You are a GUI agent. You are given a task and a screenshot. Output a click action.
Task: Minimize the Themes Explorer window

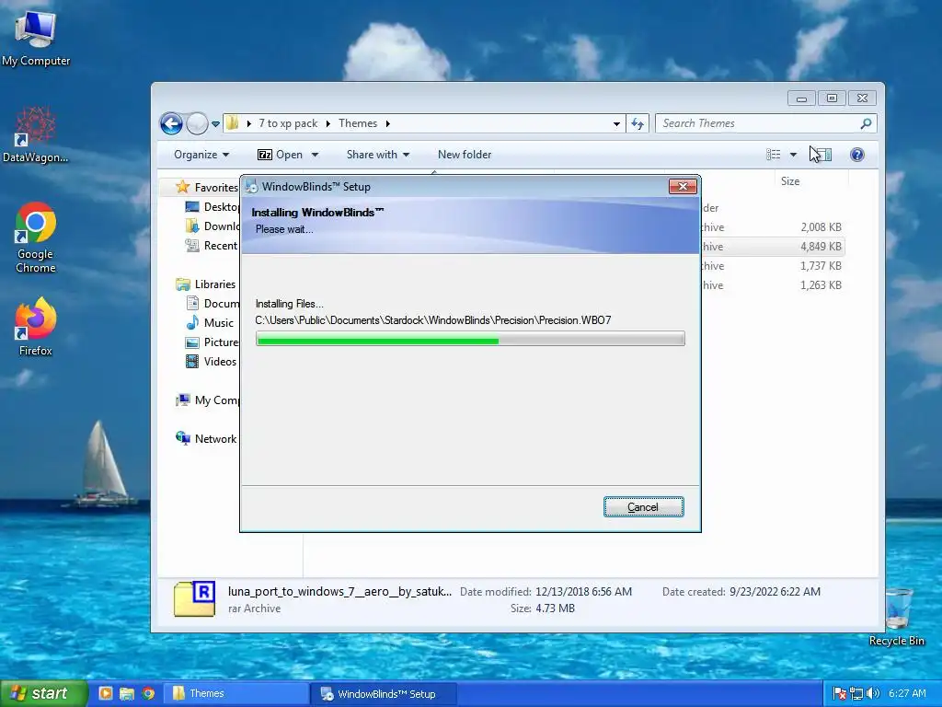(x=801, y=98)
